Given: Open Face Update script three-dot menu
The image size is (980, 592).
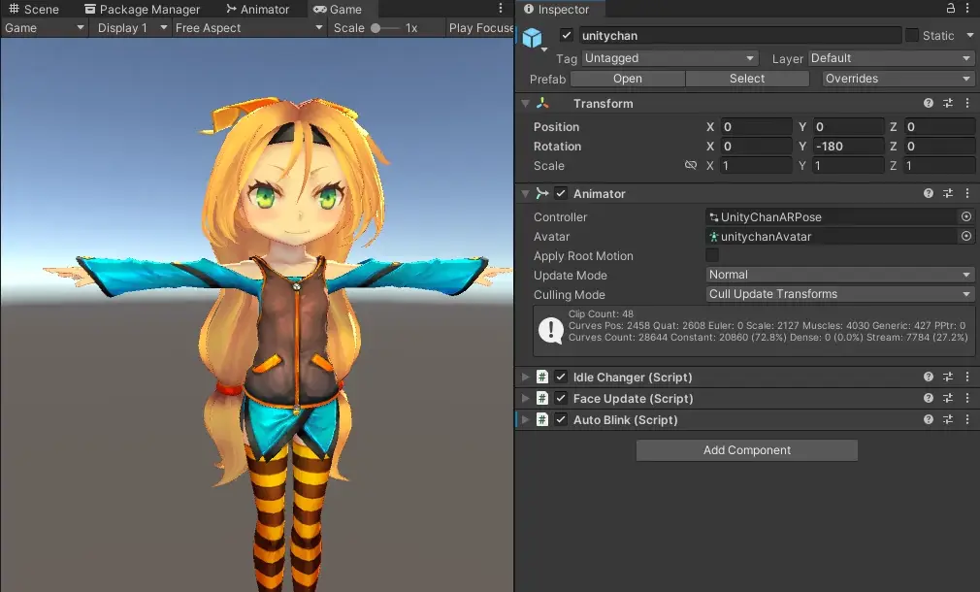Looking at the screenshot, I should pyautogui.click(x=966, y=398).
